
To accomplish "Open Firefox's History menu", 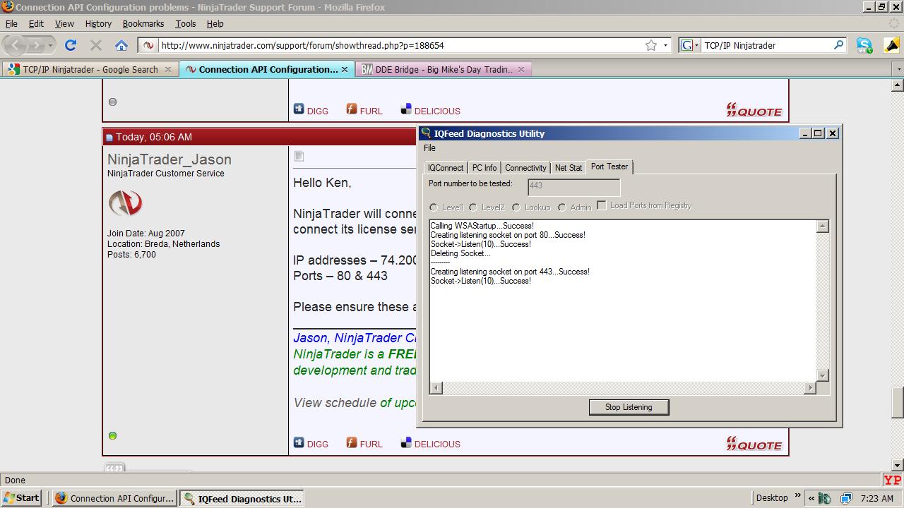I will click(x=98, y=23).
